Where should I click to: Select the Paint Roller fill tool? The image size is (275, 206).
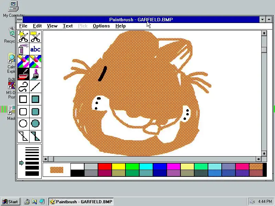click(x=23, y=74)
